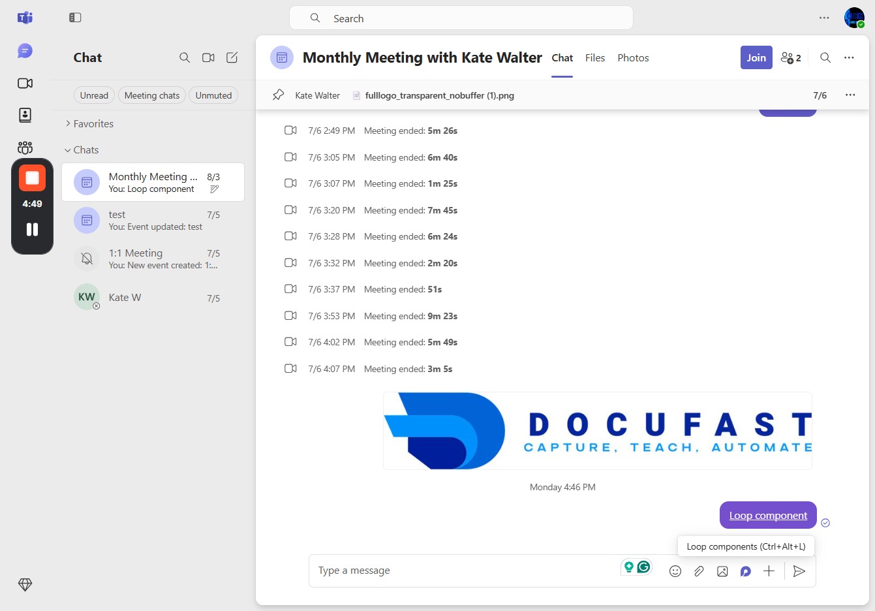Toggle the sidebar panel layout icon

[75, 18]
